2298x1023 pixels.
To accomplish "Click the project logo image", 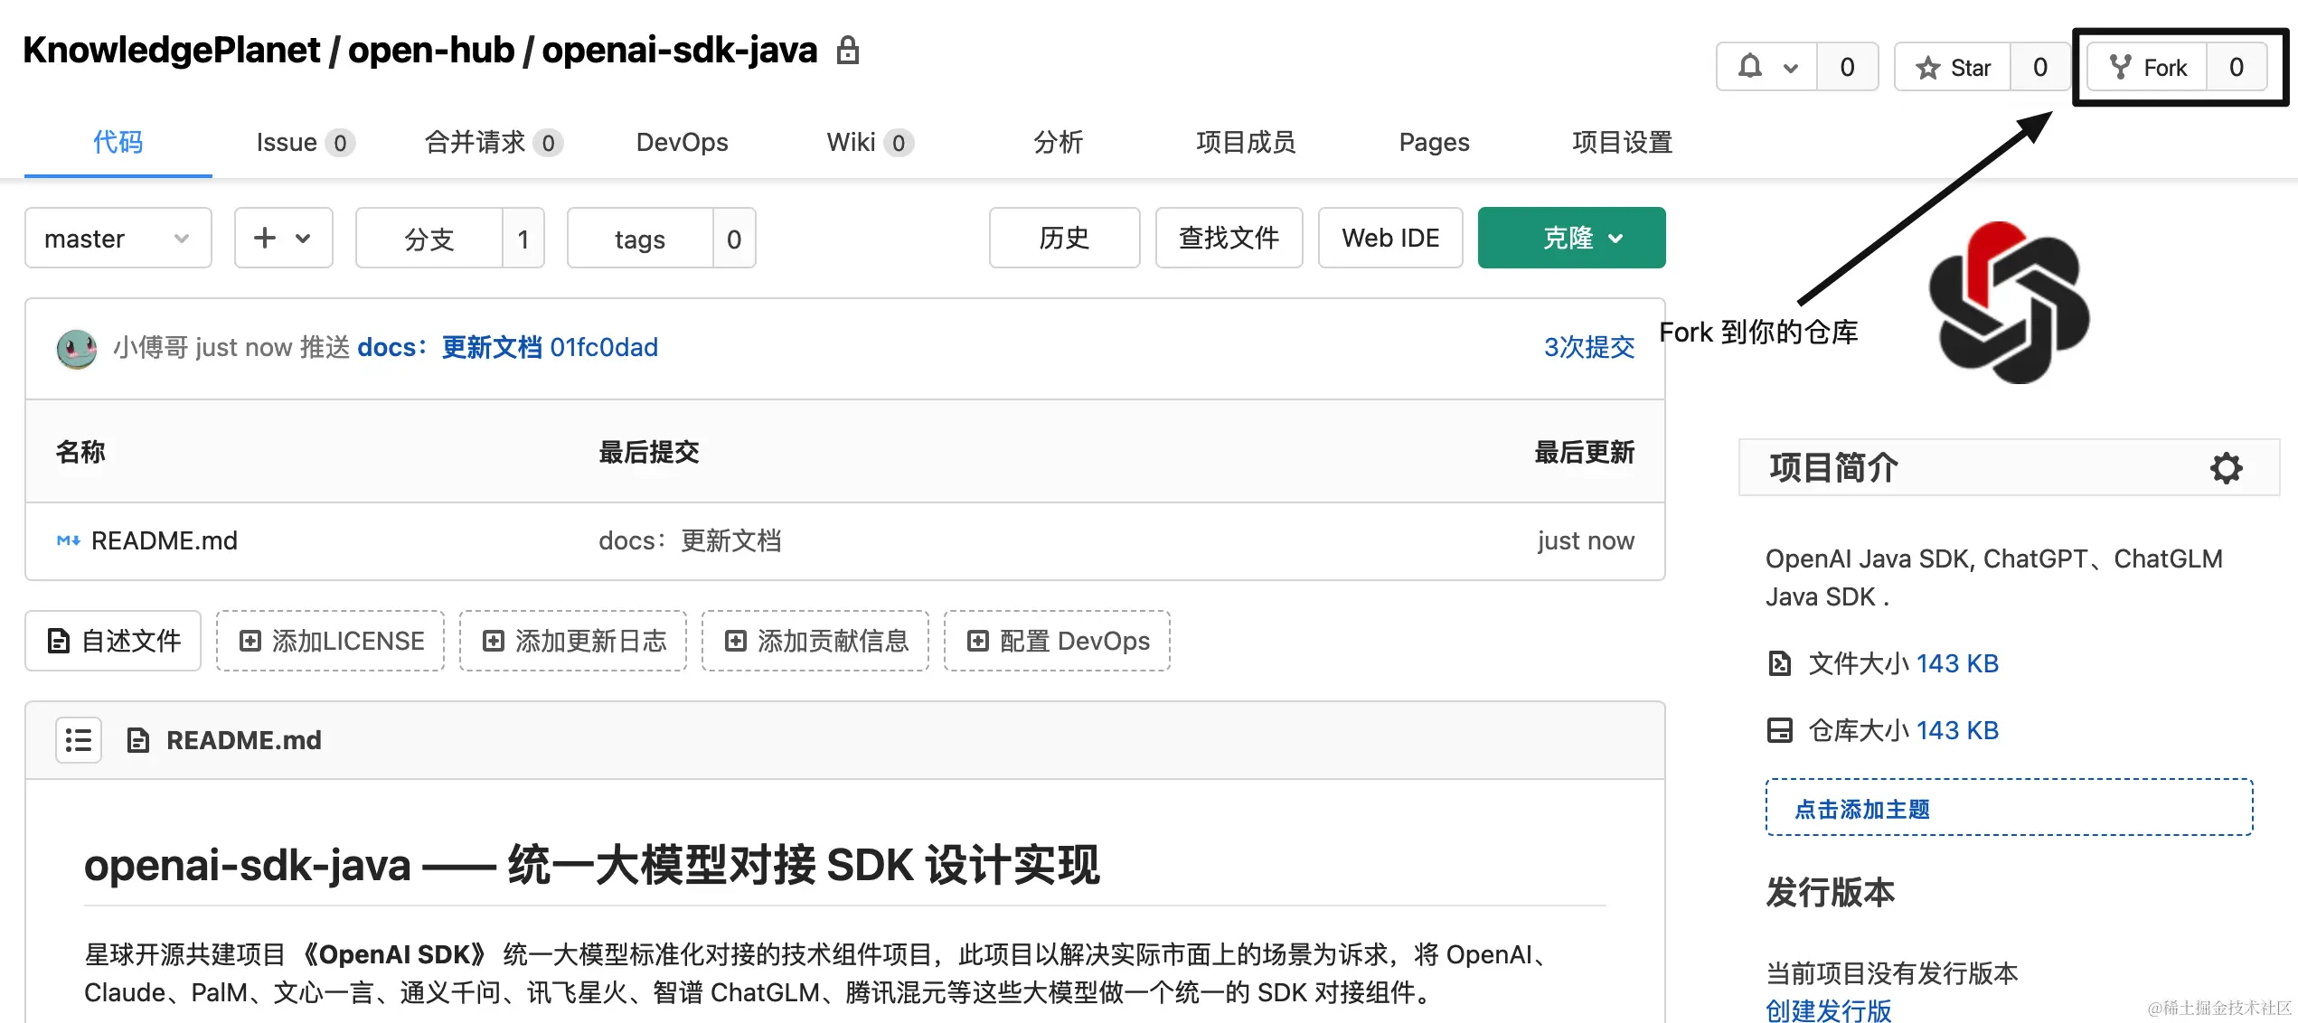I will 2009,303.
